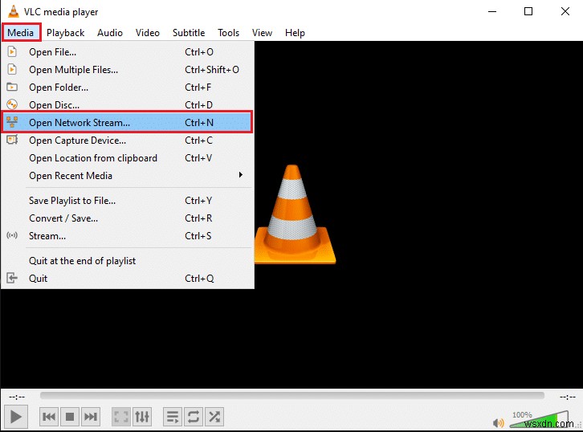Skip to next media track

tap(91, 417)
